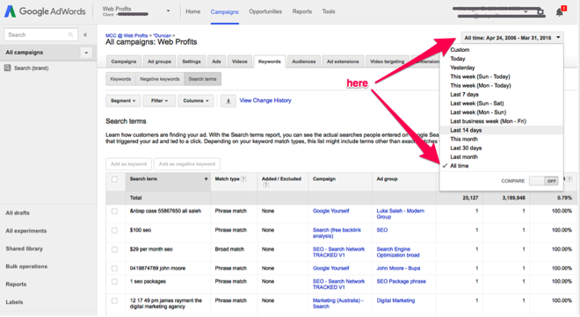Open the 'MCC @ Web Profits' breadcrumb link
Screen dimensions: 580x317
pos(127,35)
